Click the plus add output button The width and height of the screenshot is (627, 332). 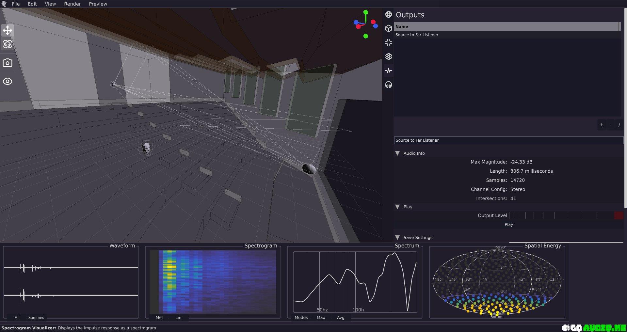coord(602,125)
